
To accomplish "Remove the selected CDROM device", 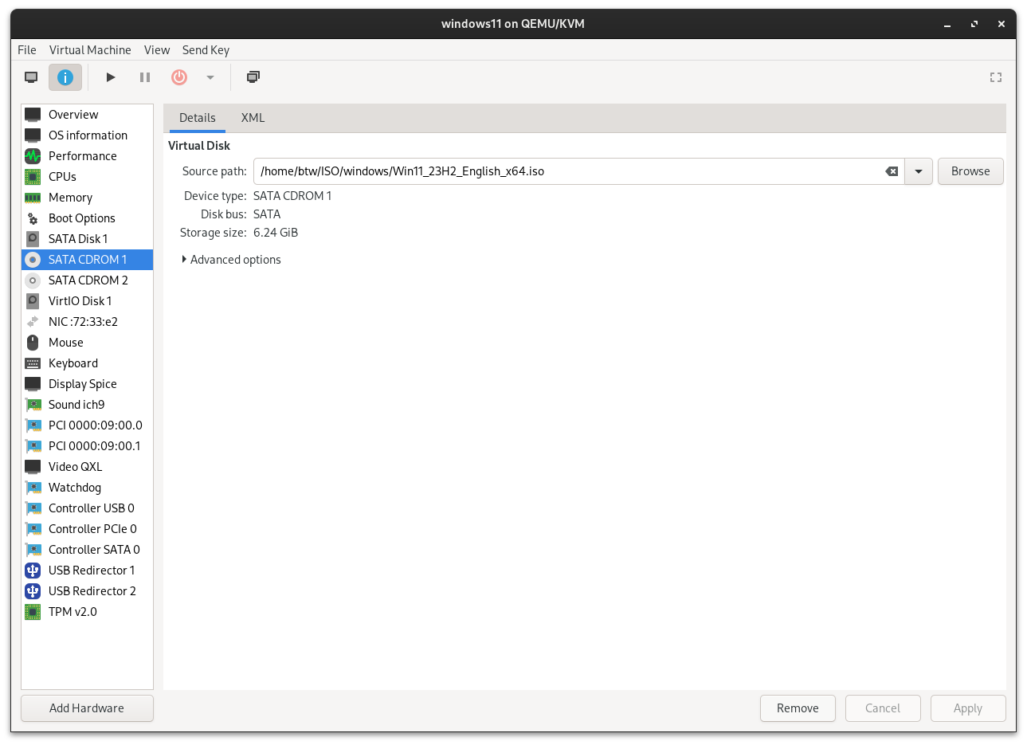I will tap(798, 708).
